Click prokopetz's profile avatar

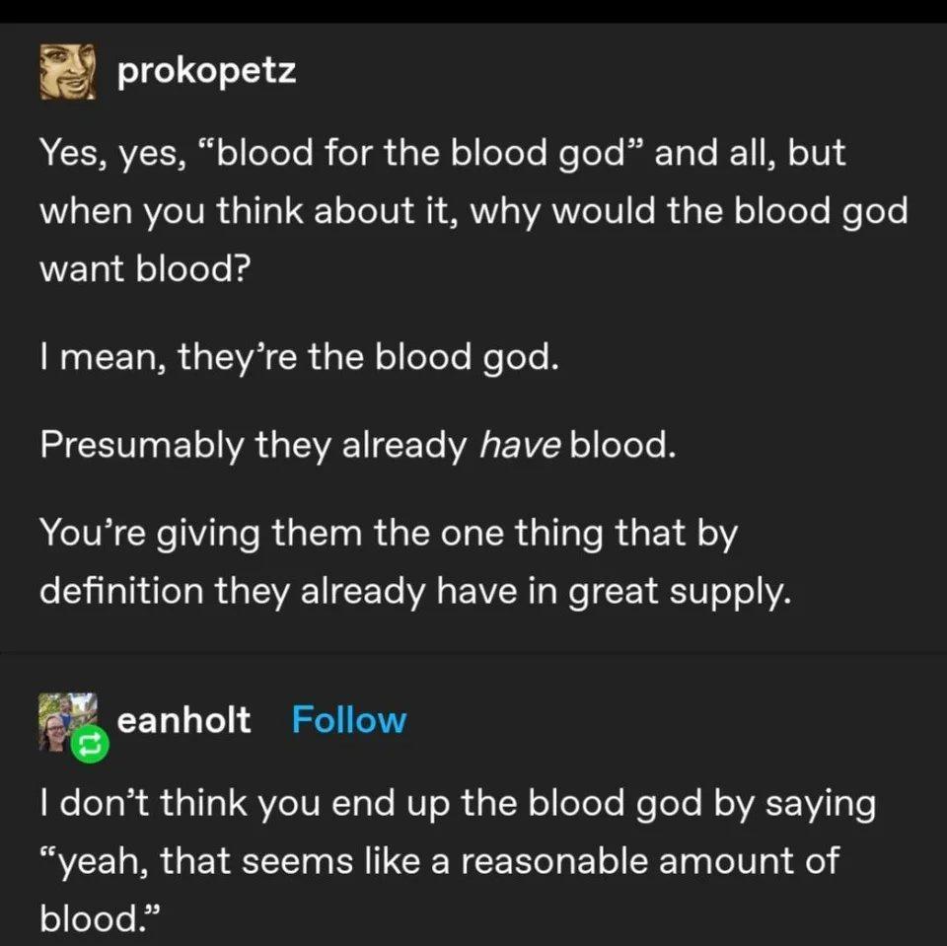click(x=68, y=72)
